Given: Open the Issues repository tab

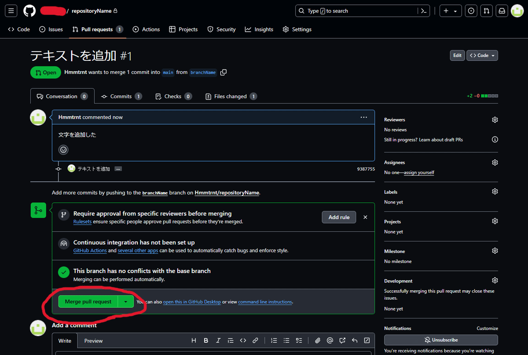Looking at the screenshot, I should coord(51,29).
